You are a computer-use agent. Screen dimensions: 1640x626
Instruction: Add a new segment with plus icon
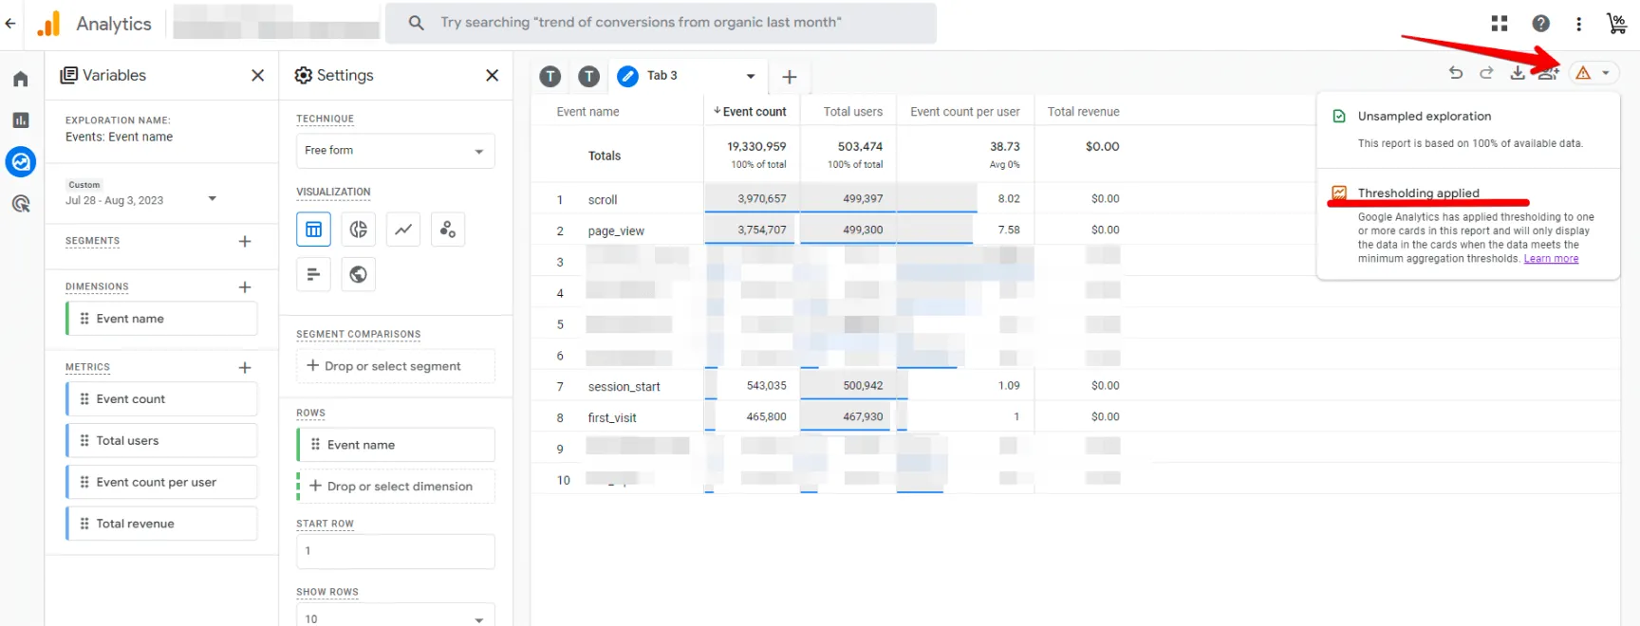[x=245, y=241]
